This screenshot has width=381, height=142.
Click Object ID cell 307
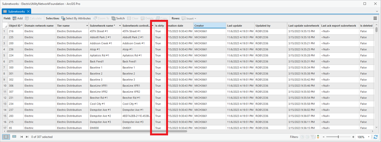click(16, 92)
